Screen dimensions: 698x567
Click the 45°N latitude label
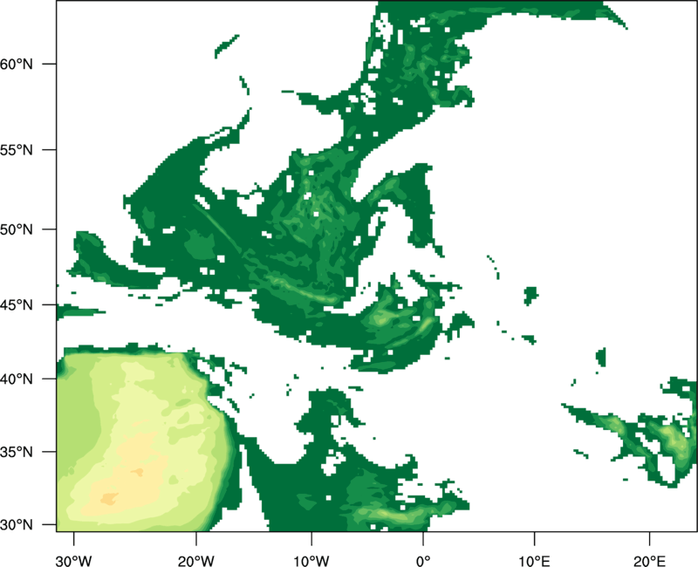click(x=17, y=304)
